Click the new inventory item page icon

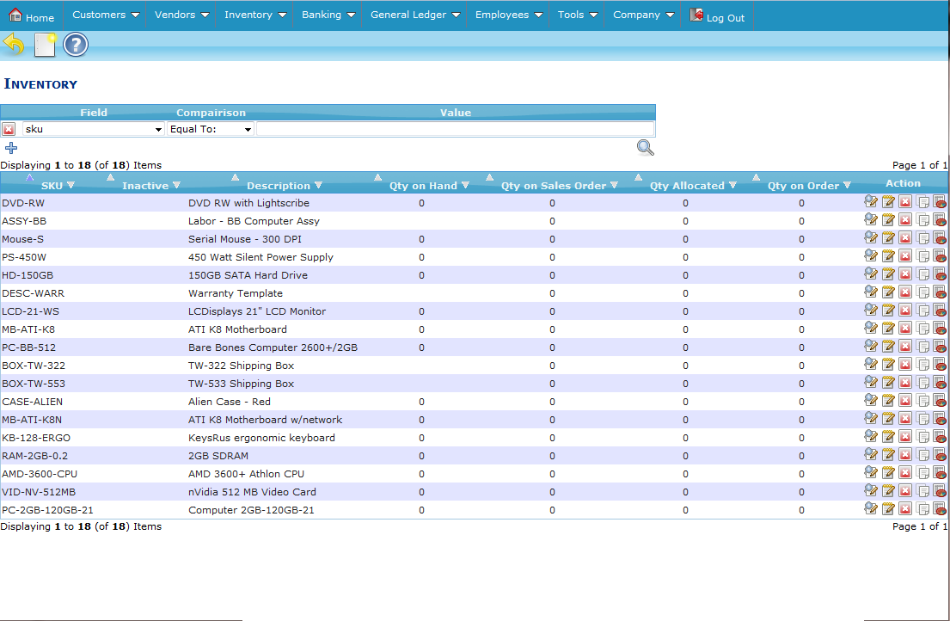pos(45,45)
